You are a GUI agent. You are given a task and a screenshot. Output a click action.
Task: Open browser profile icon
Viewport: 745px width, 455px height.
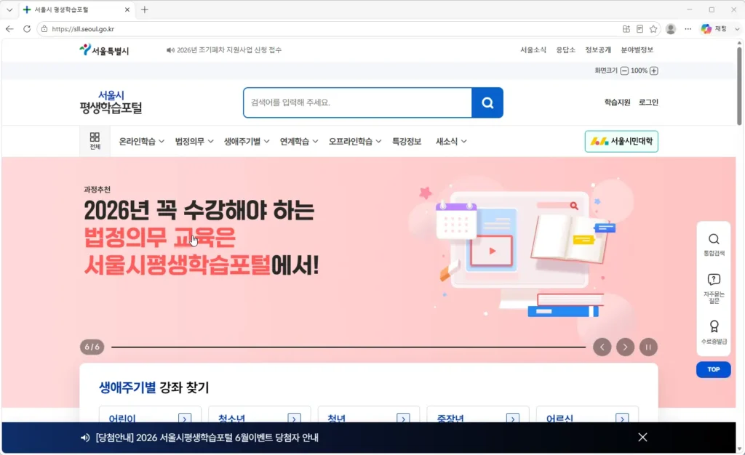click(670, 29)
